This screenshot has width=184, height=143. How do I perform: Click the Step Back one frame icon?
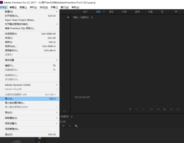click(x=158, y=109)
